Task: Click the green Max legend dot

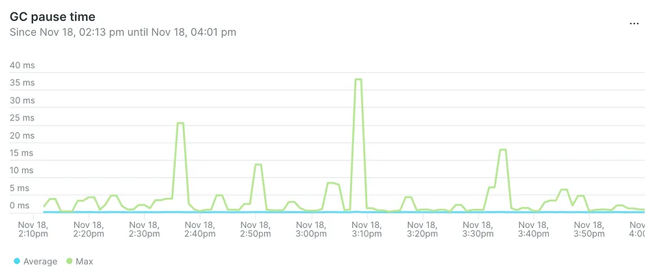Action: point(70,262)
